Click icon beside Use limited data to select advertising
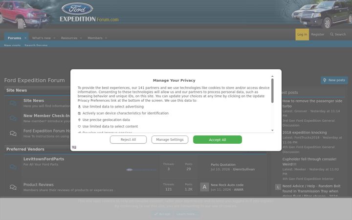This screenshot has width=352, height=220. [79, 107]
